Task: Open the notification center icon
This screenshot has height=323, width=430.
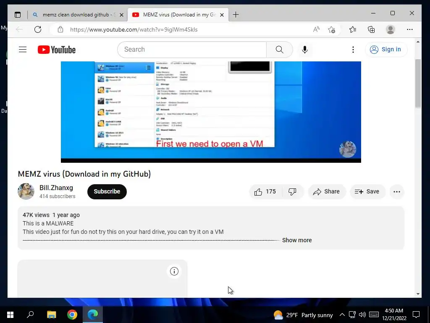Action: click(x=416, y=315)
